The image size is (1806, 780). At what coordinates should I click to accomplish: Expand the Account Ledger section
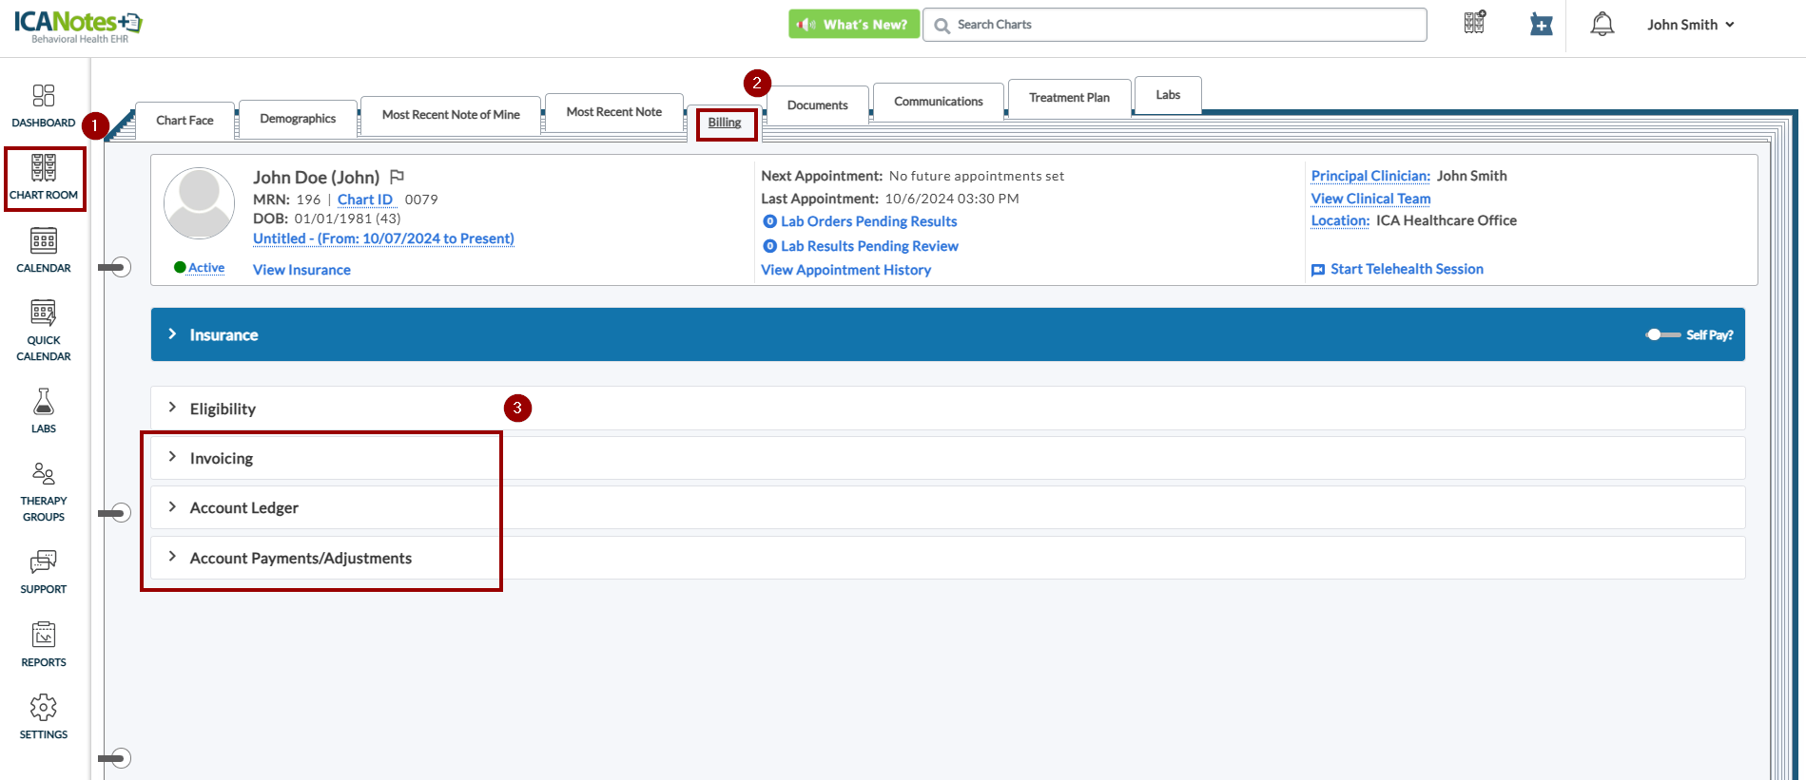(x=243, y=508)
